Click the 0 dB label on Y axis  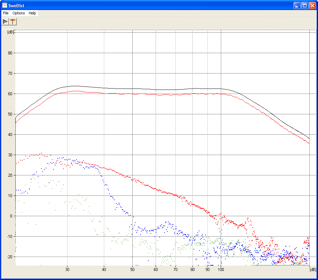pyautogui.click(x=11, y=216)
